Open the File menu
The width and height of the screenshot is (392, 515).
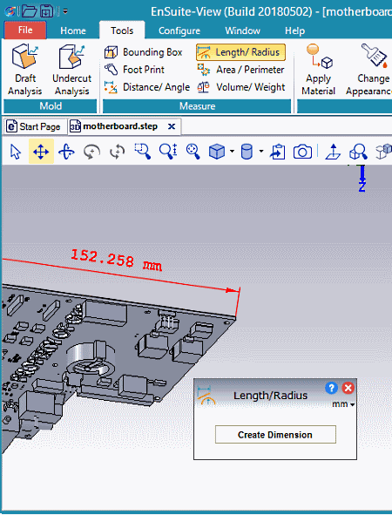pos(25,30)
